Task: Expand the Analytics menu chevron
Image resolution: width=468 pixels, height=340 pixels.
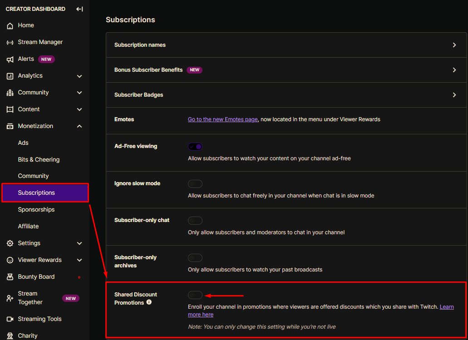Action: tap(79, 76)
